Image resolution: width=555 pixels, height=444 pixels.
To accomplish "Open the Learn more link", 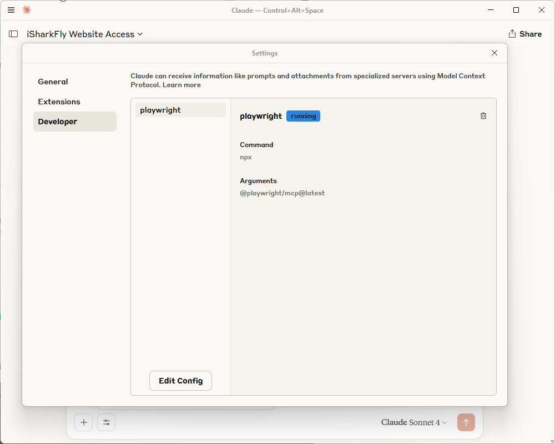I will (181, 85).
